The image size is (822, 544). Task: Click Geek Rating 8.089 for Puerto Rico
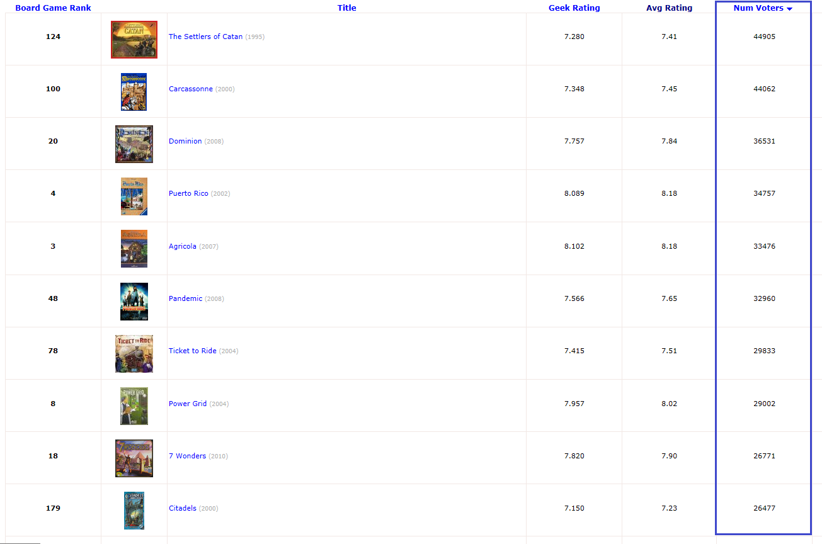coord(574,193)
